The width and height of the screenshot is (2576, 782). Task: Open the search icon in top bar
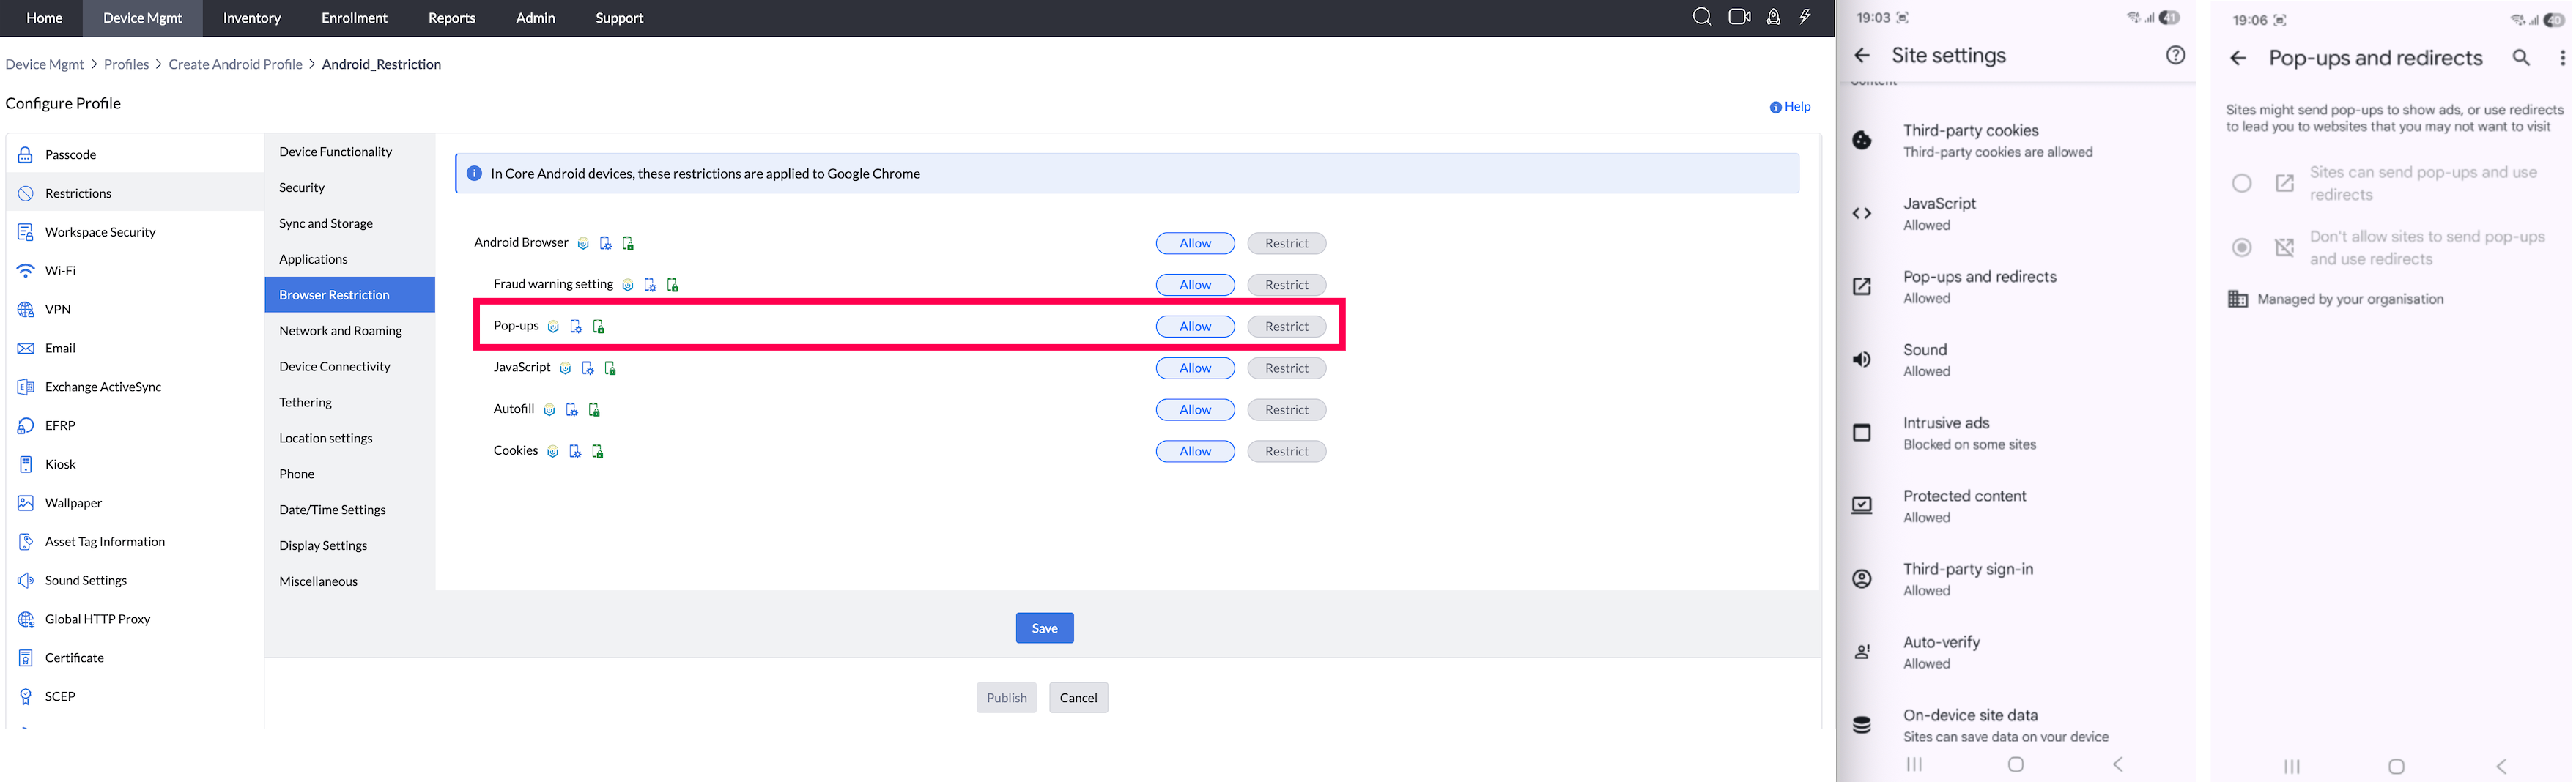coord(1702,17)
